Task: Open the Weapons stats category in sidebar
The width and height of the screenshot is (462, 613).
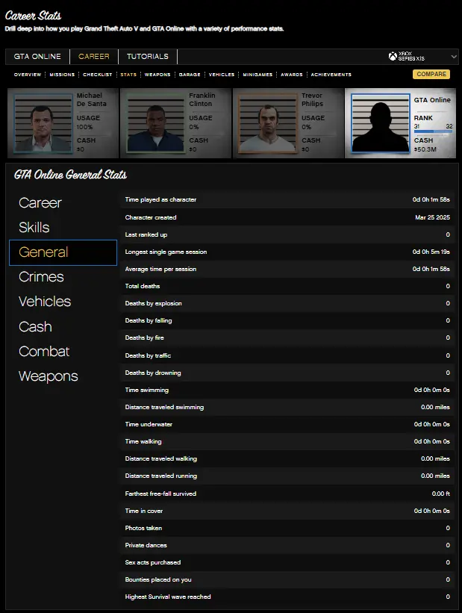Action: [48, 376]
